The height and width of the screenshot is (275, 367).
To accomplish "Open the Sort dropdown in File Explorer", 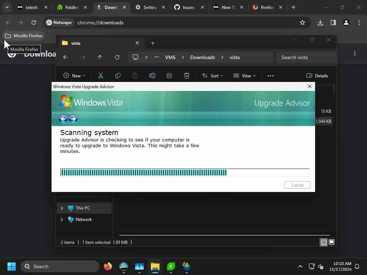I will [213, 76].
